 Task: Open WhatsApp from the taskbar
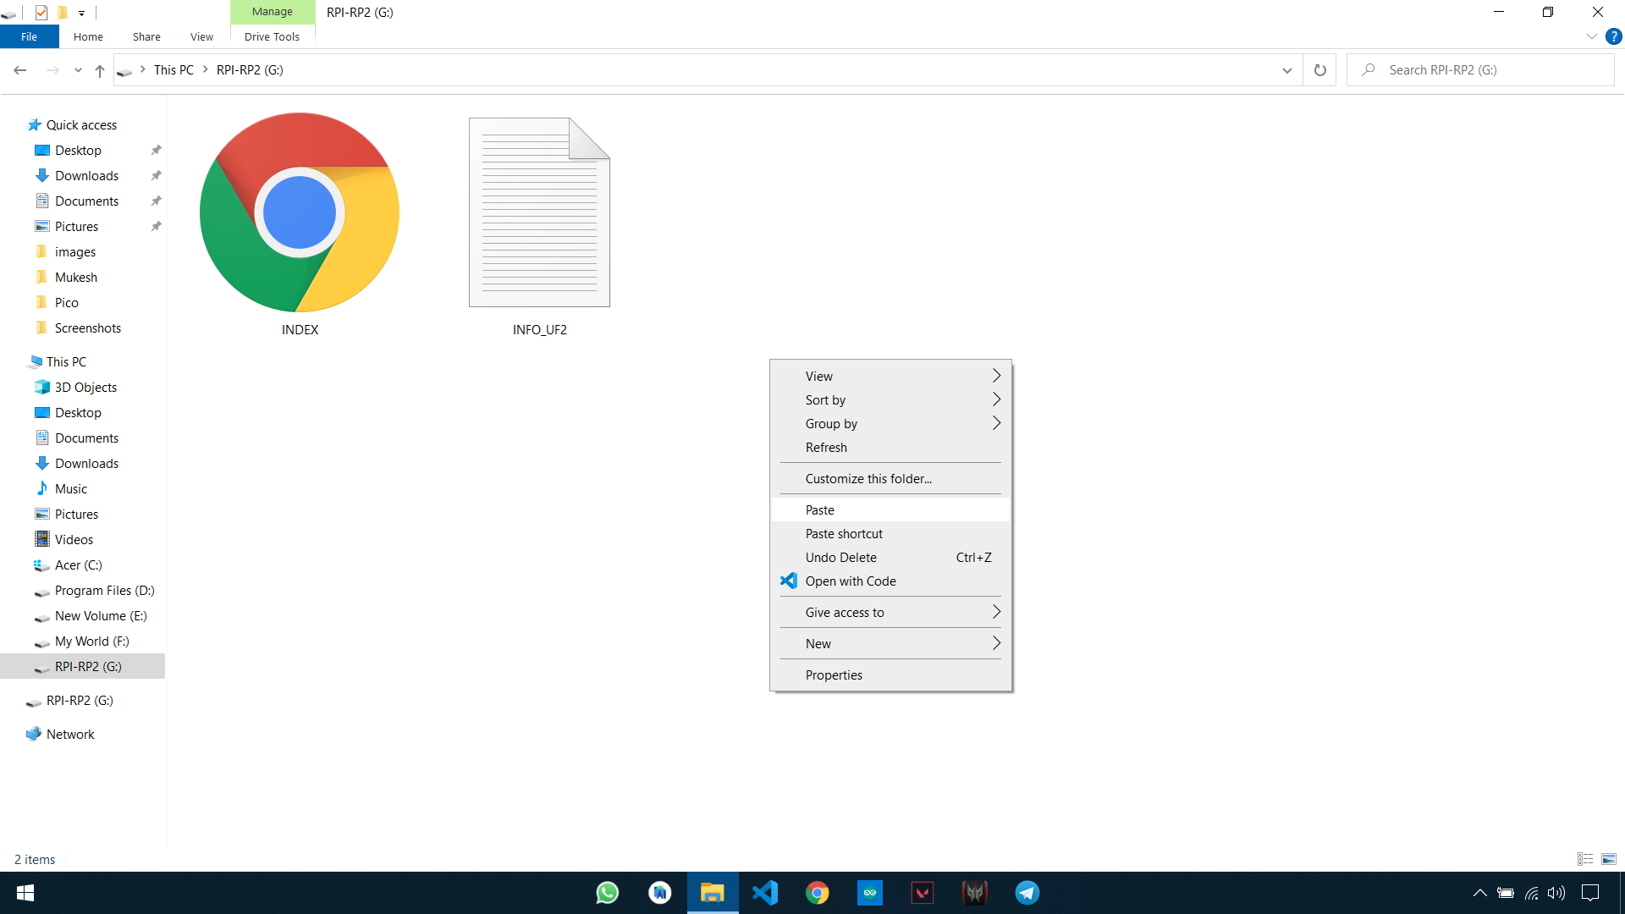point(607,893)
